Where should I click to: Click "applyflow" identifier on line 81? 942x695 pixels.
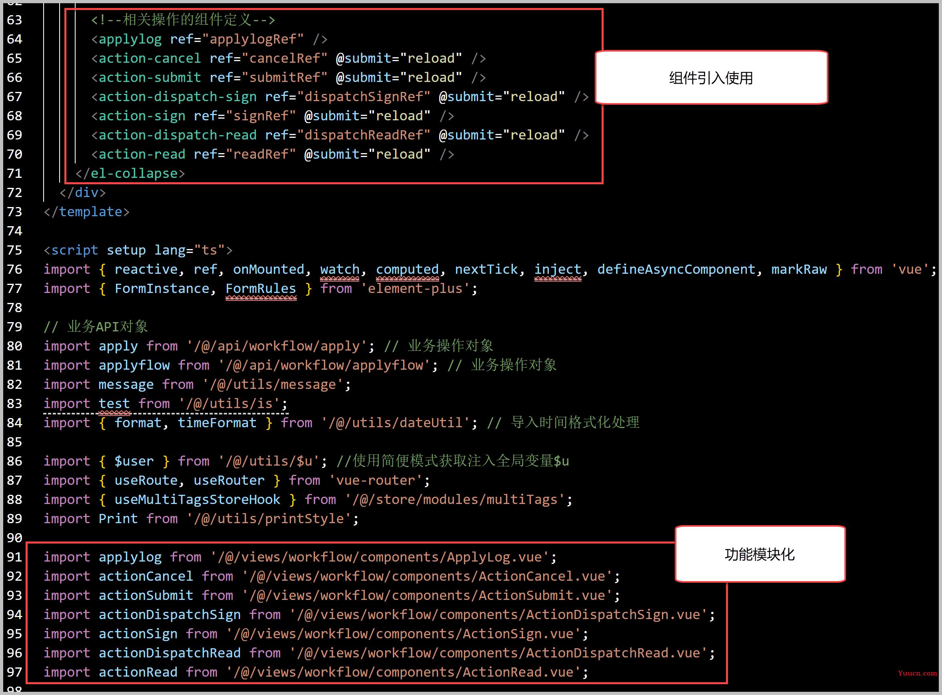click(x=134, y=365)
